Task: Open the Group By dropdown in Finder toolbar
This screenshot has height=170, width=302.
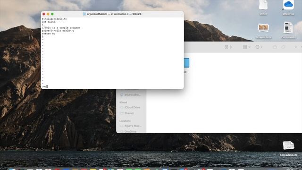Action: click(x=246, y=47)
